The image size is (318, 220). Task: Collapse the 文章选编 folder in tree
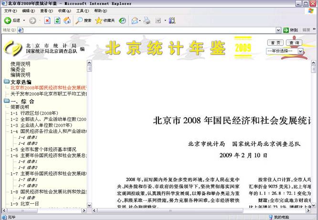[x=7, y=82]
